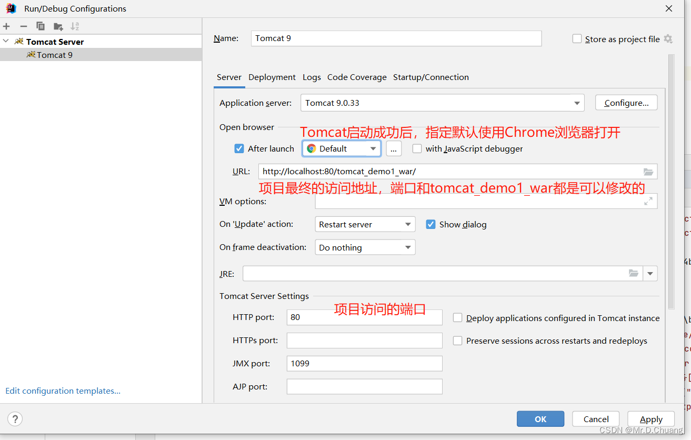
Task: Click the HTTP port field
Action: tap(364, 317)
